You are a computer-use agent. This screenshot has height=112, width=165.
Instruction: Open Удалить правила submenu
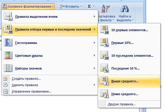click(50, 85)
